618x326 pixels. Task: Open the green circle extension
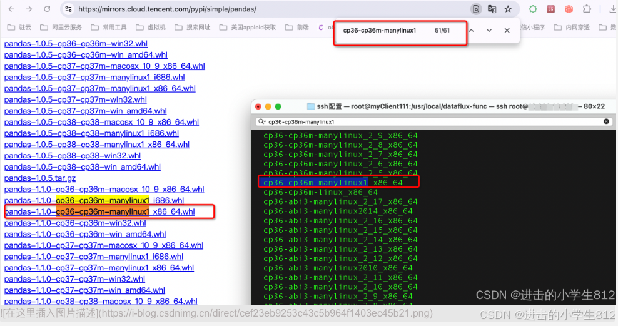[x=533, y=9]
